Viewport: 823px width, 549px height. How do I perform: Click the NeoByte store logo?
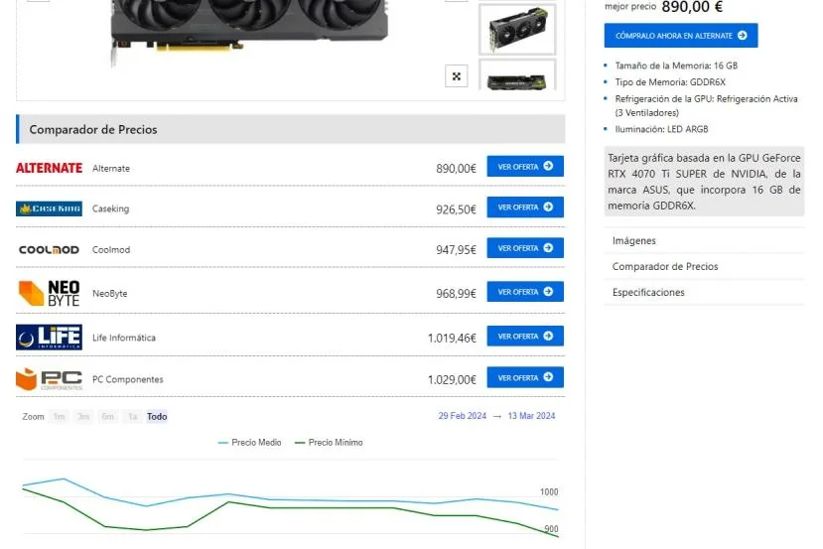(x=50, y=293)
